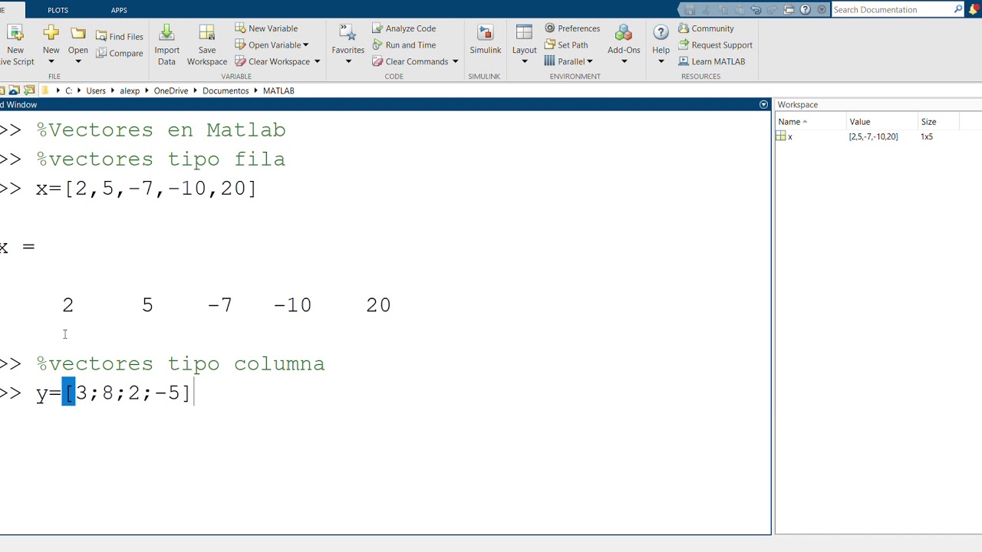This screenshot has width=982, height=552.
Task: Expand the Add-Ons dropdown arrow
Action: (624, 62)
